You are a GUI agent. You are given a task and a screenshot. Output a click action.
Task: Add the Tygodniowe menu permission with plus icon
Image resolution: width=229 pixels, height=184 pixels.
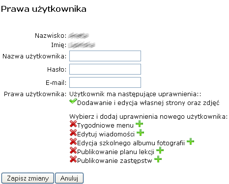point(140,124)
